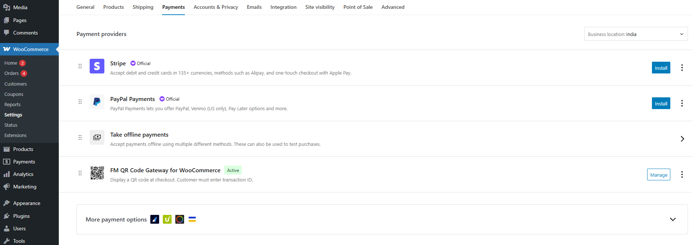692x245 pixels.
Task: Click the Stripe provider title
Action: [118, 63]
